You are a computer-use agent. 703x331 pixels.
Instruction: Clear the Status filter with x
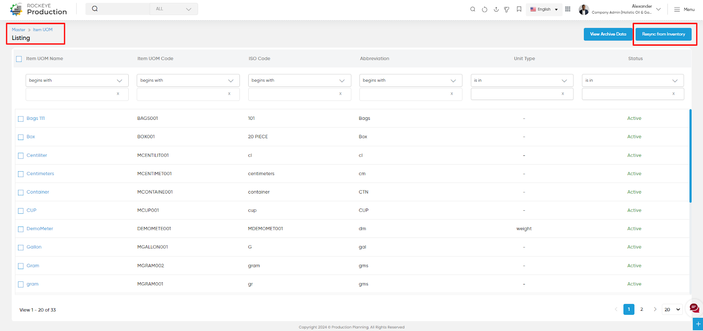click(x=673, y=94)
